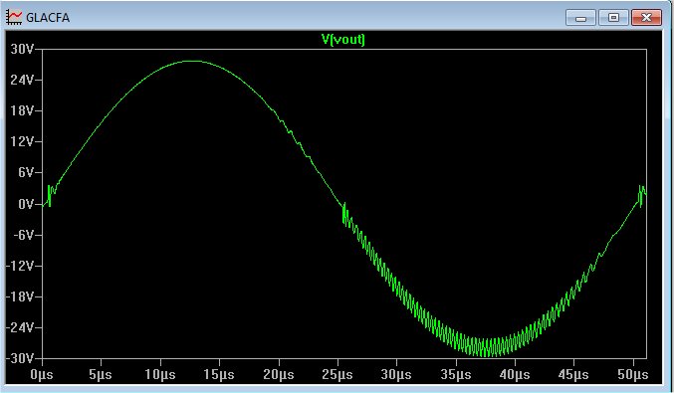The image size is (674, 393).
Task: Click the -6V vertical axis label
Action: (23, 235)
